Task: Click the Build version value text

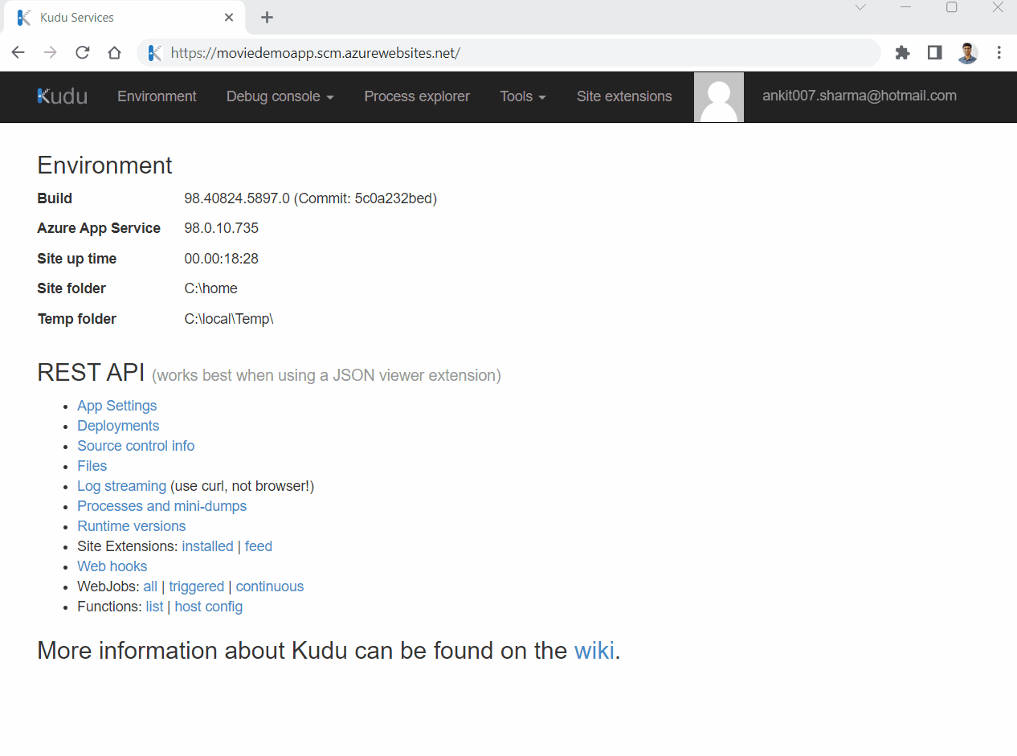Action: pyautogui.click(x=311, y=198)
